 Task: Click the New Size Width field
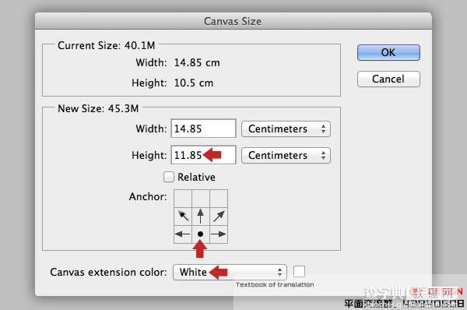203,129
